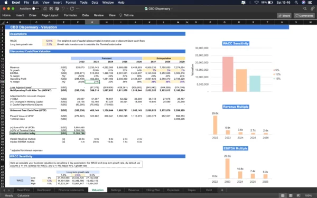Click the 9% pink bar in WACC Sensitivity chart
317x198 pixels.
tap(228, 74)
